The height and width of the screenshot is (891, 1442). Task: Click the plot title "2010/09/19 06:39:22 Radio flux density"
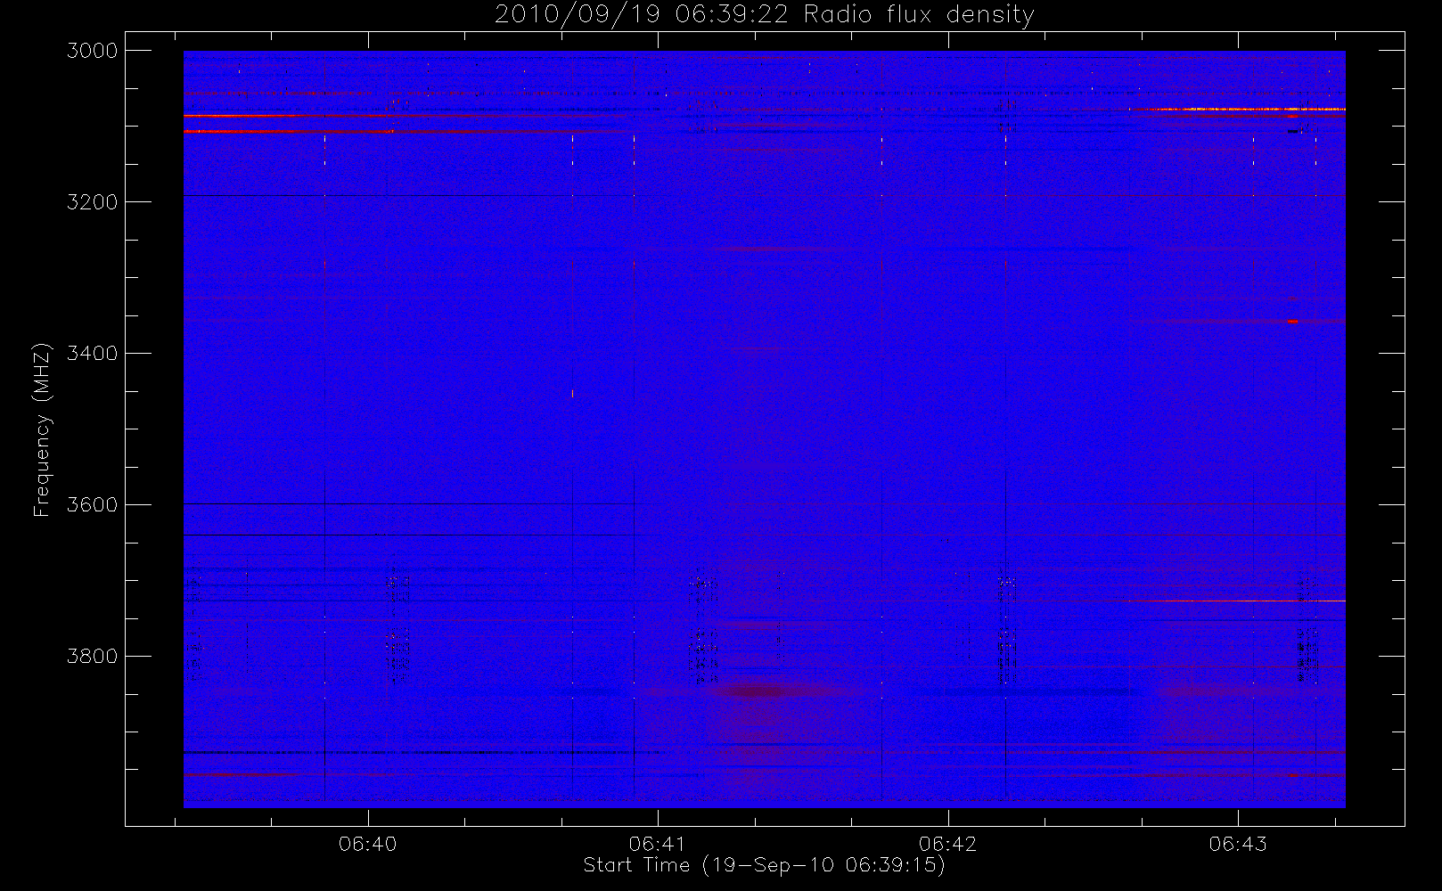click(764, 15)
